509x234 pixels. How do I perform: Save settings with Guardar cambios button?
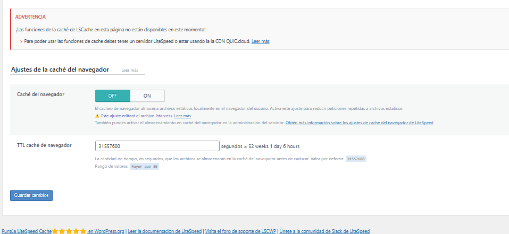point(31,195)
